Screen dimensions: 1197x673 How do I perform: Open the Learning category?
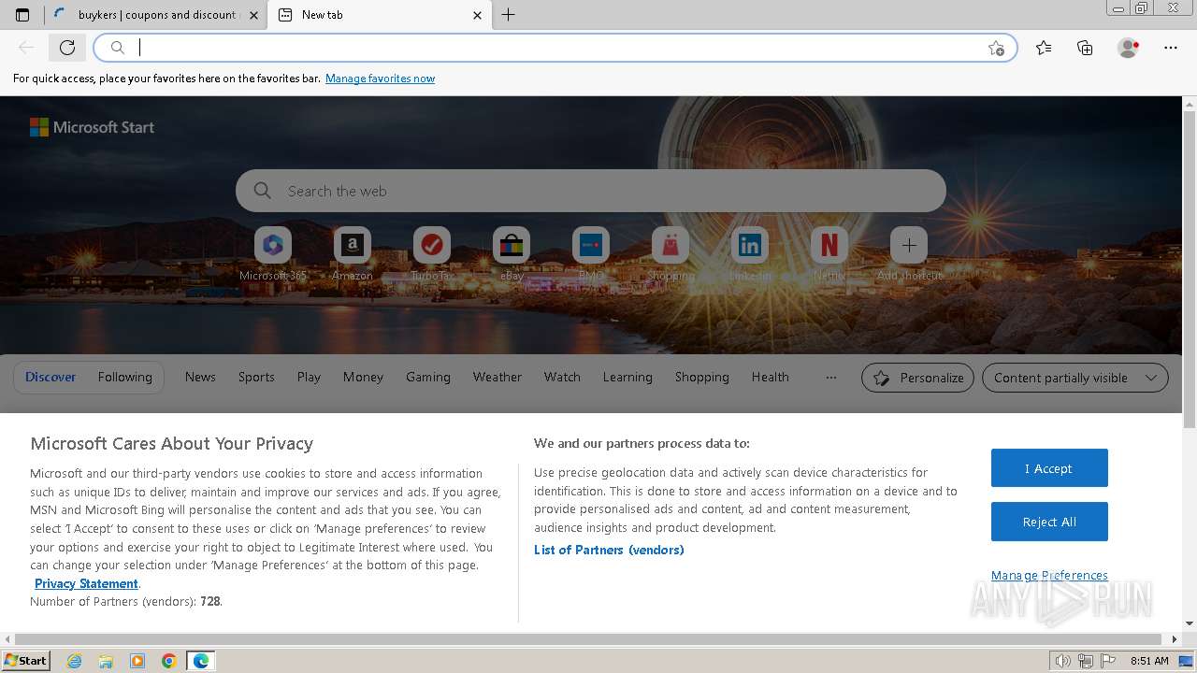coord(627,378)
